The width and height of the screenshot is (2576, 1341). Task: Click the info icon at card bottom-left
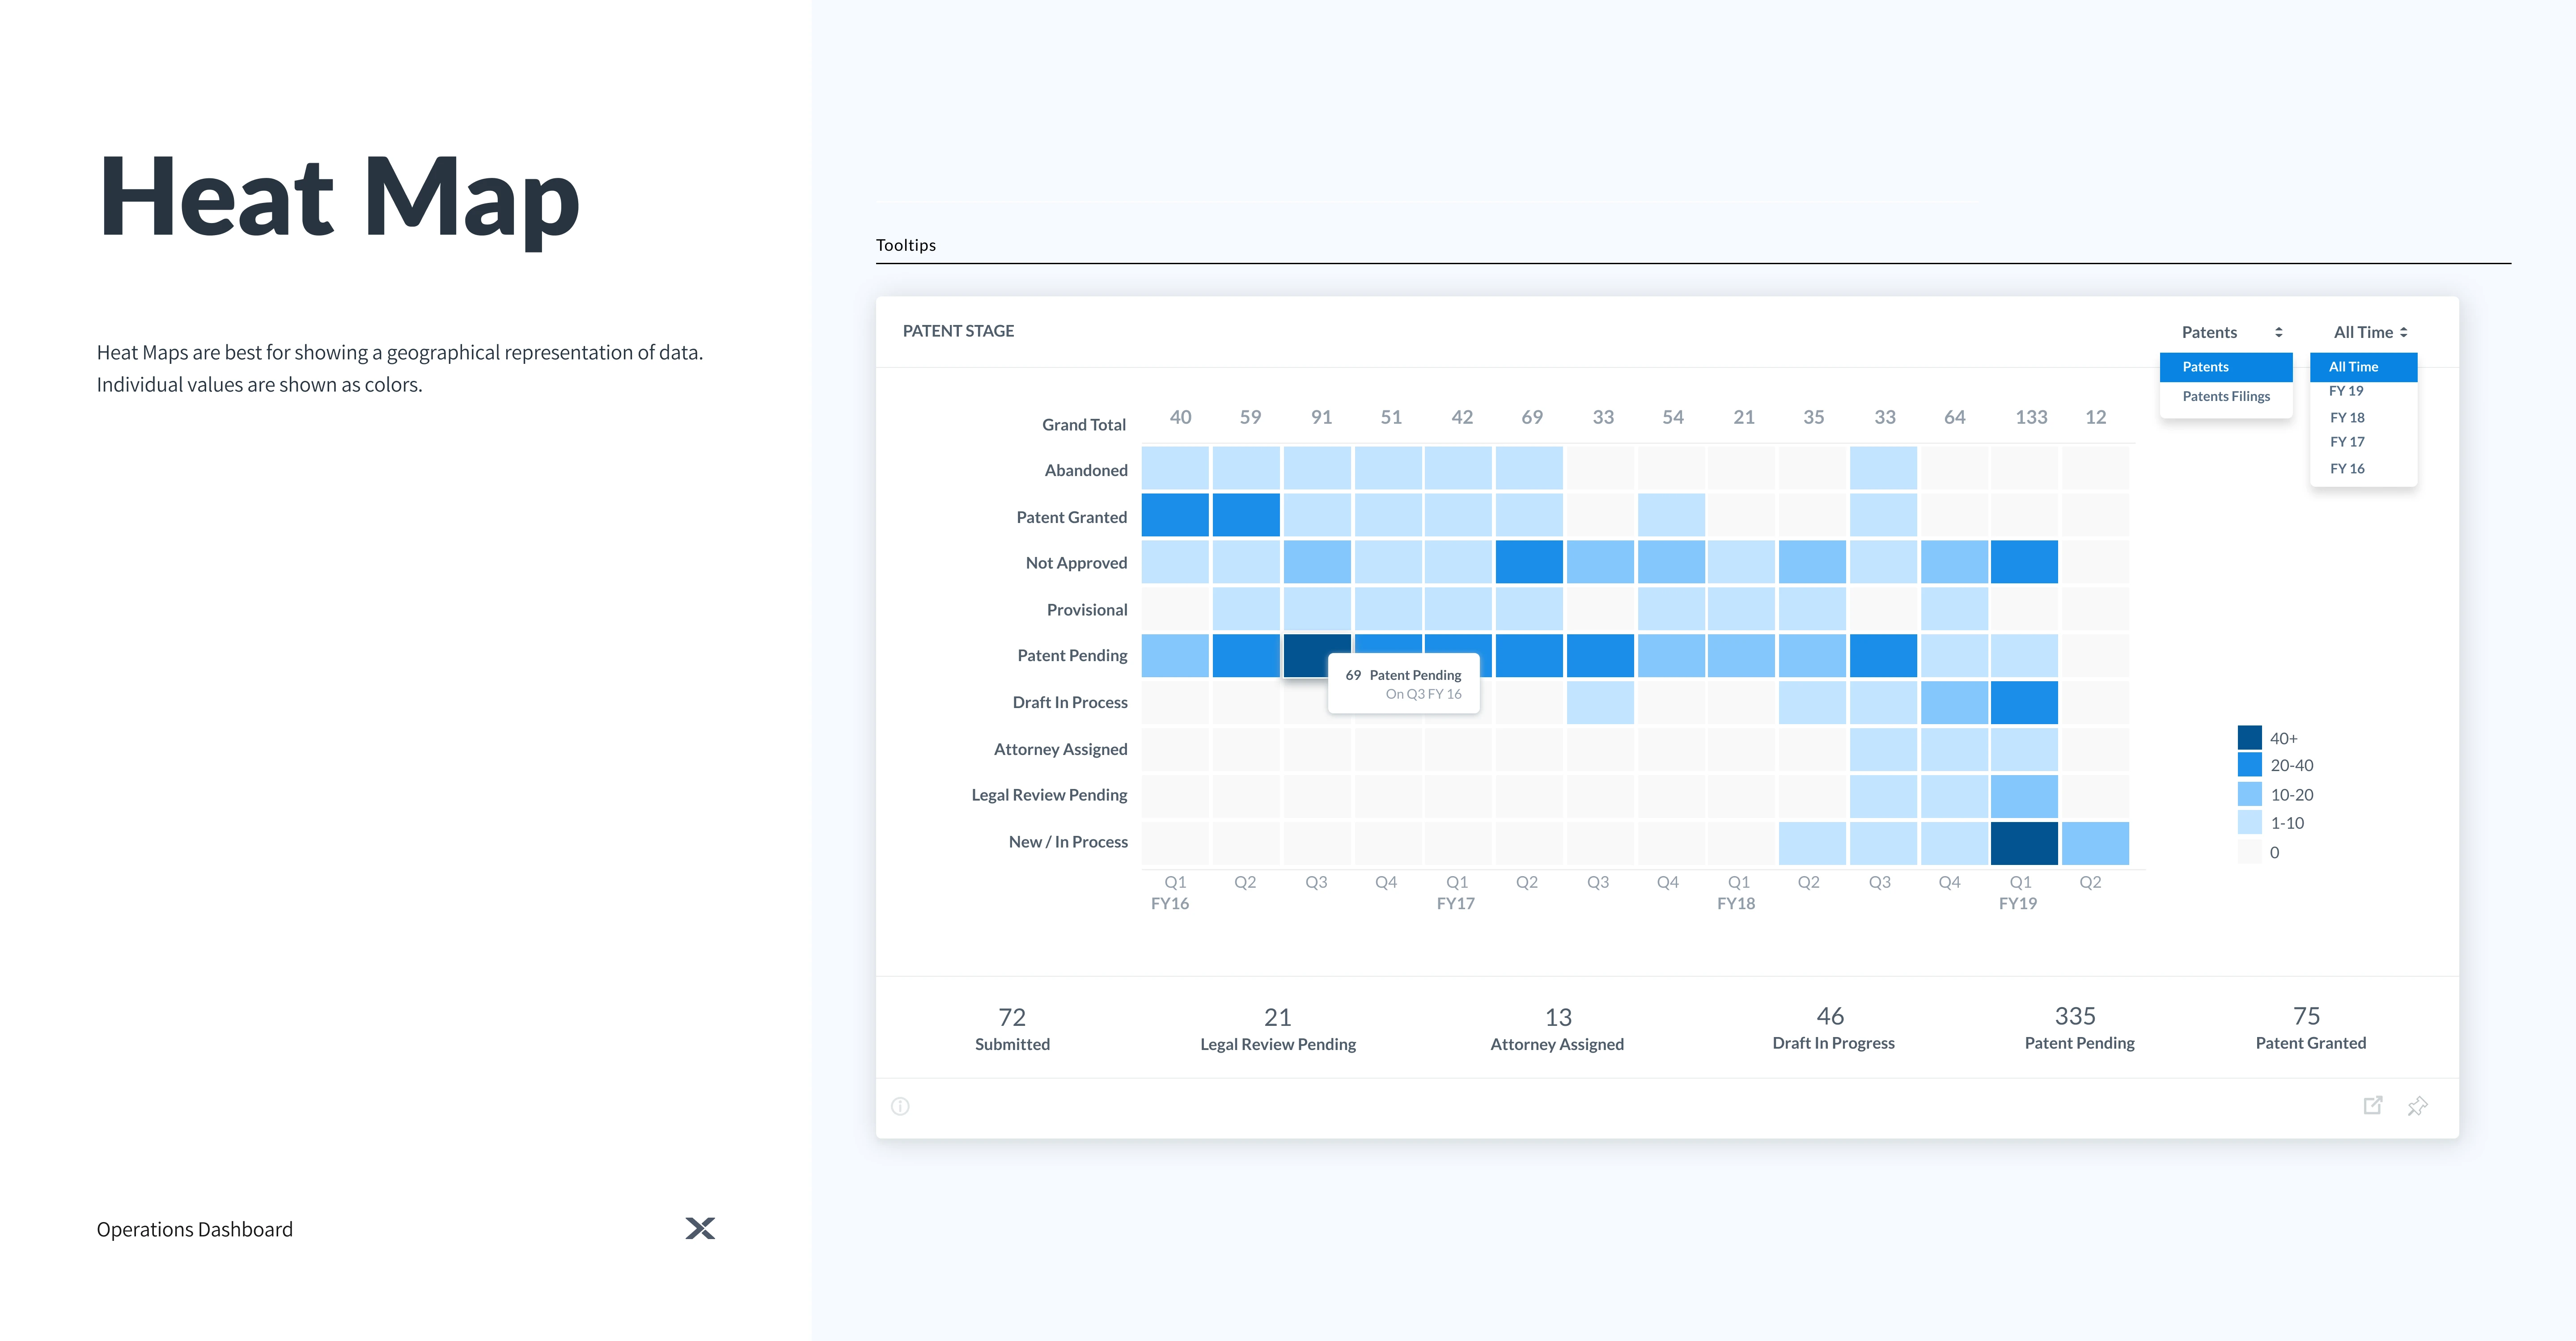coord(900,1106)
